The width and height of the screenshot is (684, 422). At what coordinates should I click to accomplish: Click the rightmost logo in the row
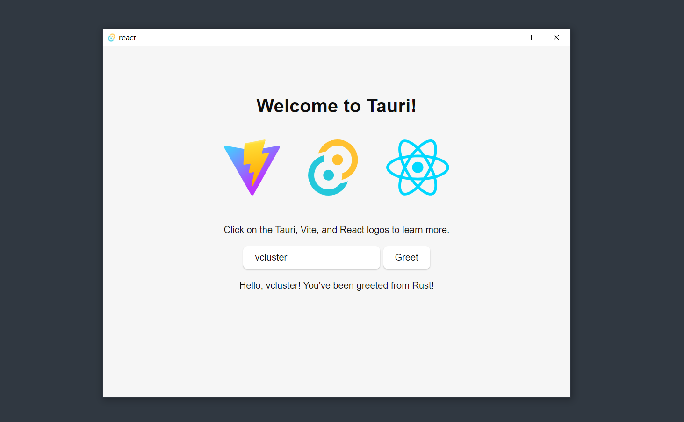coord(418,167)
